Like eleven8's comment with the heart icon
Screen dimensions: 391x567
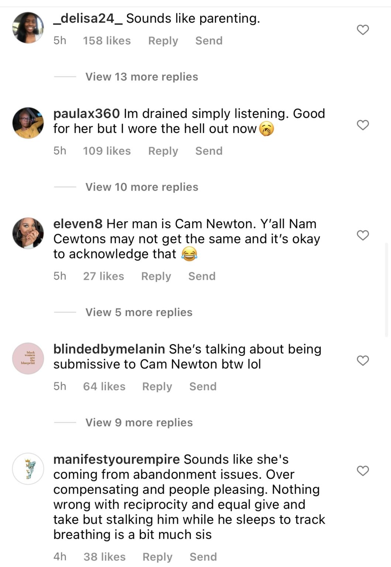(363, 235)
